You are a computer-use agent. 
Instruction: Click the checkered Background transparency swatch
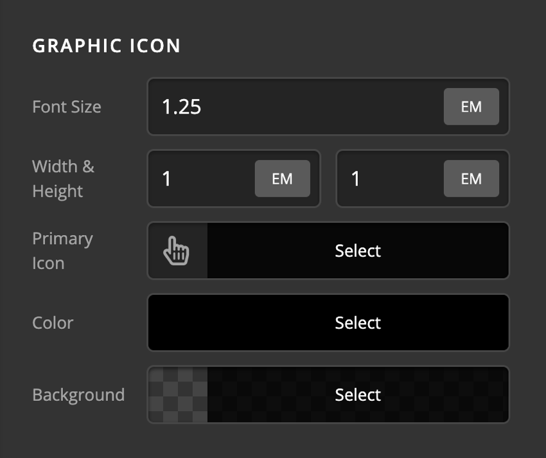point(177,394)
